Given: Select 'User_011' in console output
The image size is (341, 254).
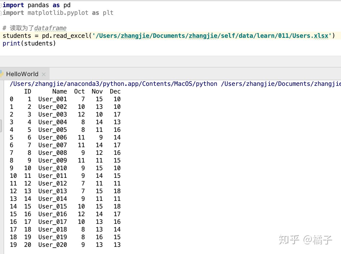Looking at the screenshot, I should click(53, 176).
